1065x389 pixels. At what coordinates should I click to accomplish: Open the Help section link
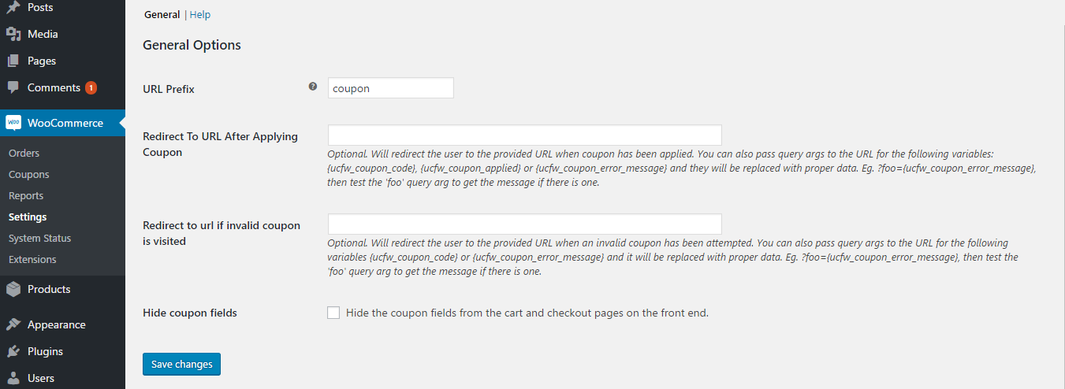[200, 15]
